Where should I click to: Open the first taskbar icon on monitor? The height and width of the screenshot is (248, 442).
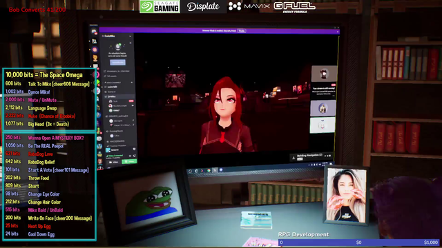pos(191,172)
